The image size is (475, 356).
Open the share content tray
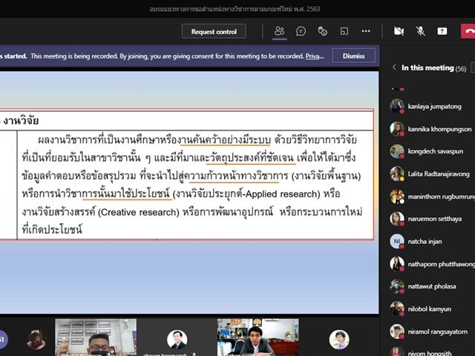[x=442, y=31]
